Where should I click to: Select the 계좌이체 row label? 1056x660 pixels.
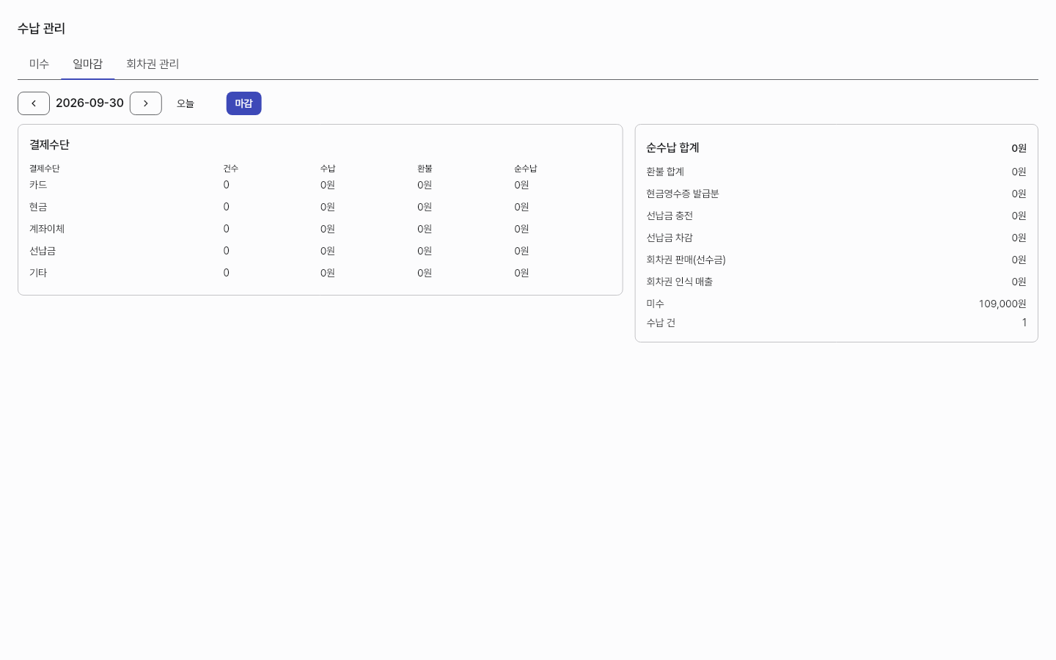pos(47,229)
